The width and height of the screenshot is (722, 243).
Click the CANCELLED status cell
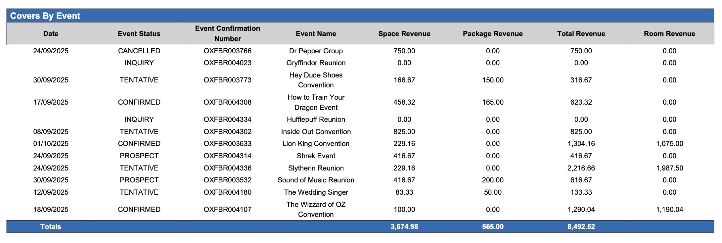point(139,51)
